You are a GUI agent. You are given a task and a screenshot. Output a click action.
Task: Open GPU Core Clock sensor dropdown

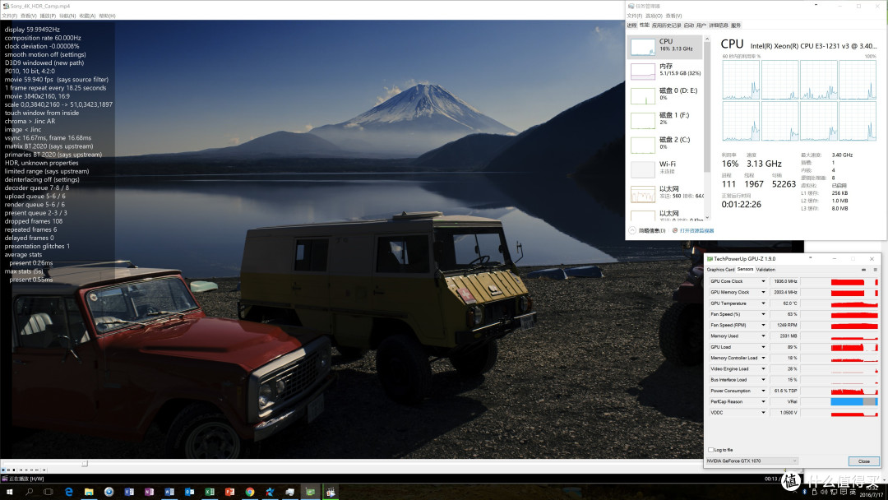(763, 281)
